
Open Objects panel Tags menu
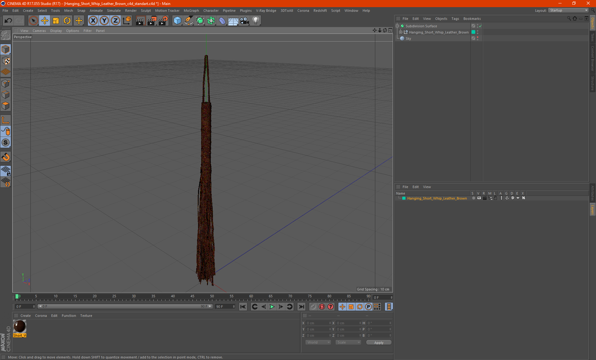click(x=455, y=19)
